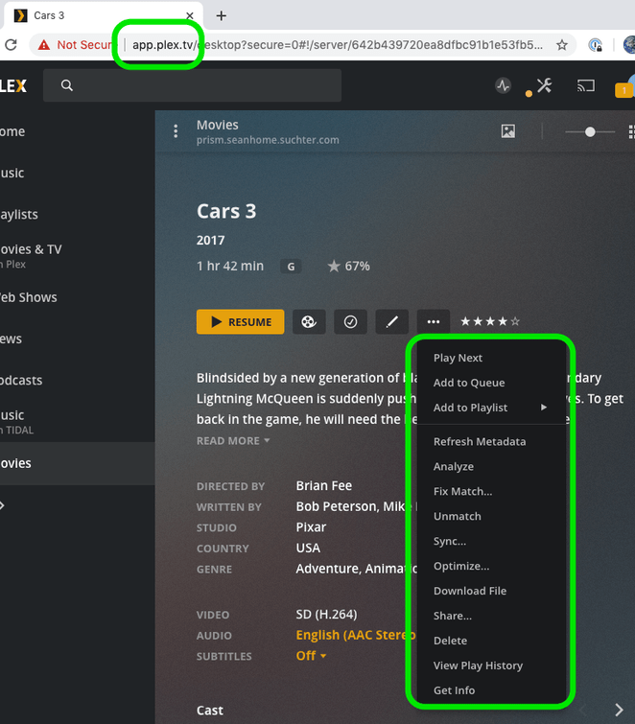This screenshot has width=635, height=724.
Task: Click the address bar URL
Action: tap(337, 45)
